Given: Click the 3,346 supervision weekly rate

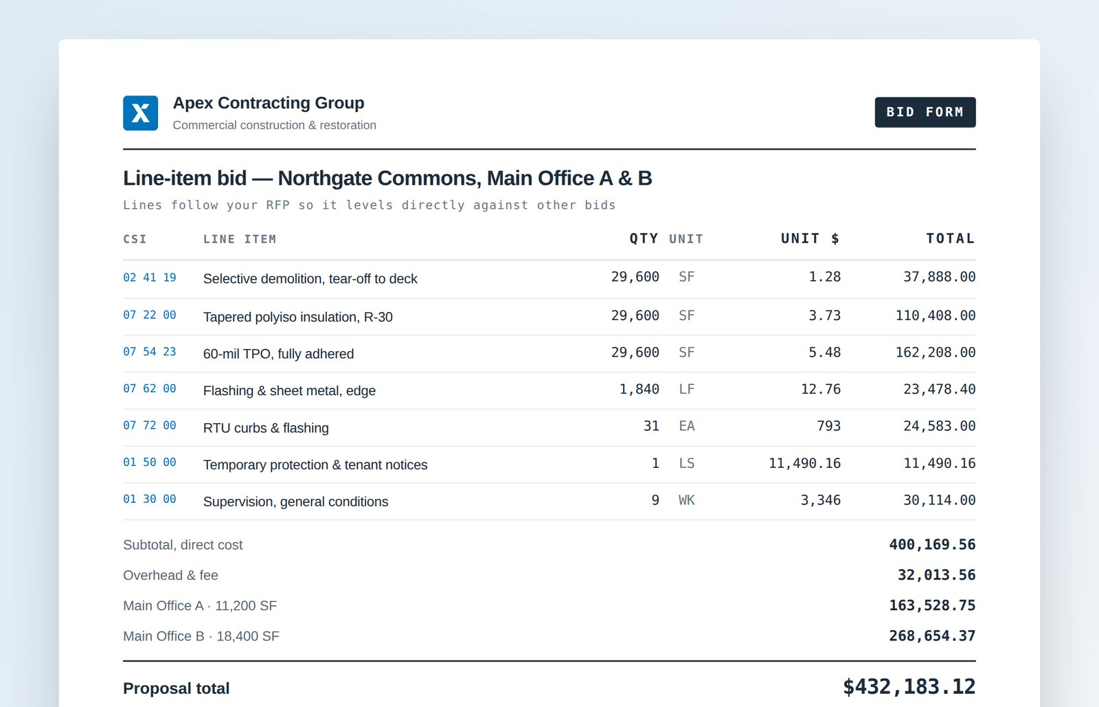Looking at the screenshot, I should pyautogui.click(x=821, y=500).
